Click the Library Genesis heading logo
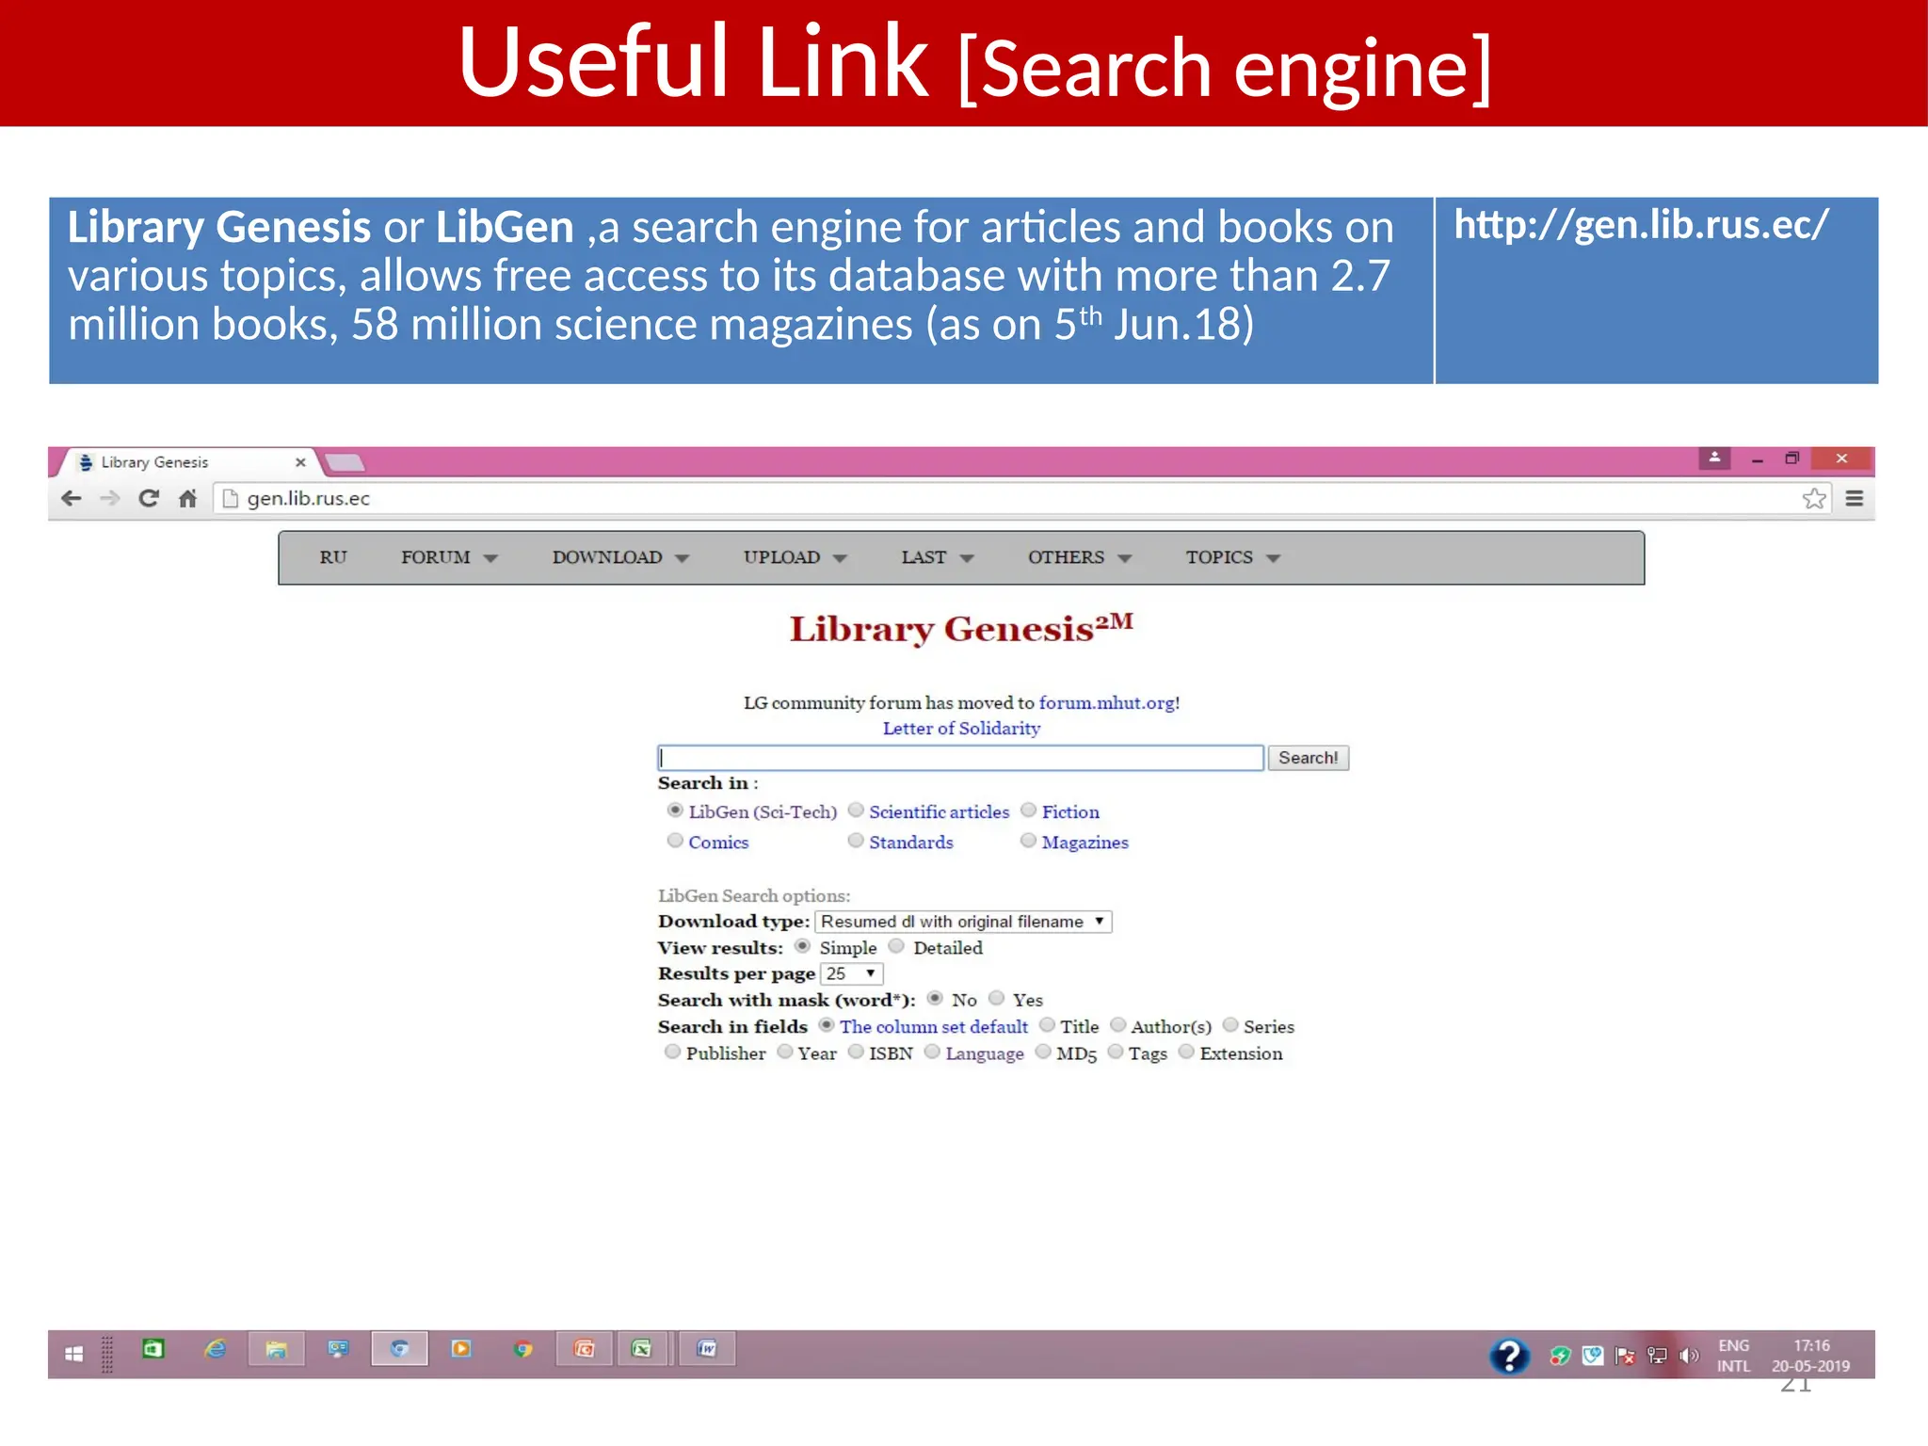The image size is (1928, 1446). (x=961, y=628)
